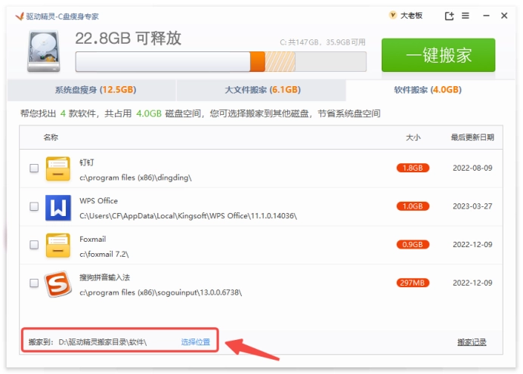Sort the list by 大小 column header
Viewport: 523px width, 374px height.
pyautogui.click(x=413, y=138)
